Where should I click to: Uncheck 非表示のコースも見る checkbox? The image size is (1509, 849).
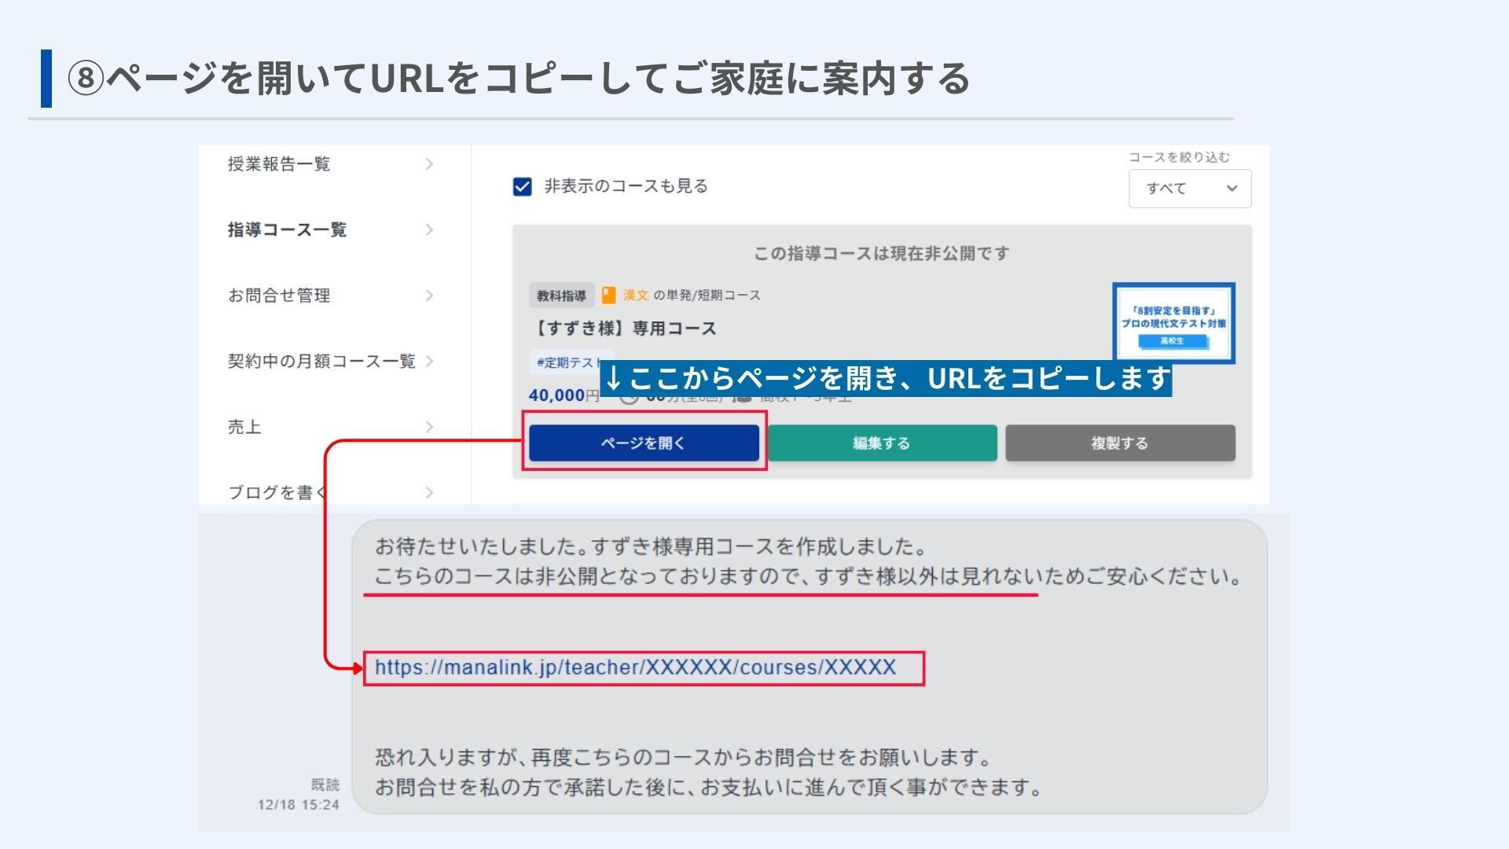[522, 186]
